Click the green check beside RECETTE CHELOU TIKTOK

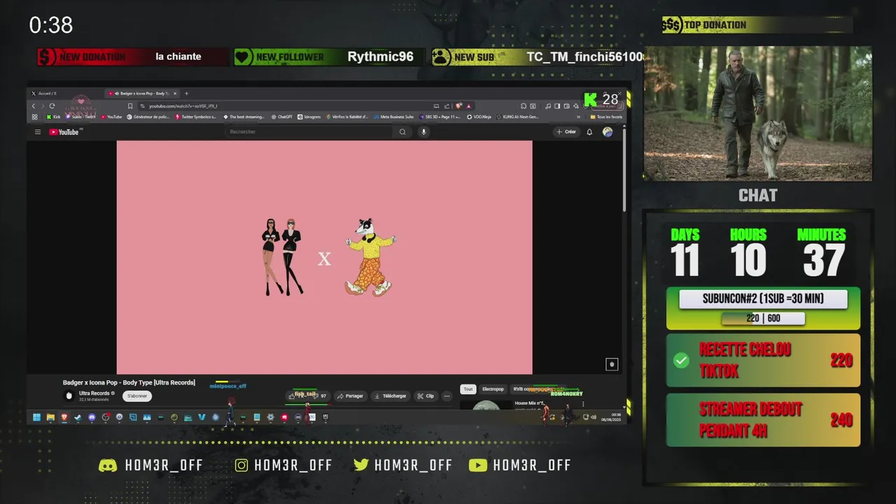coord(681,360)
